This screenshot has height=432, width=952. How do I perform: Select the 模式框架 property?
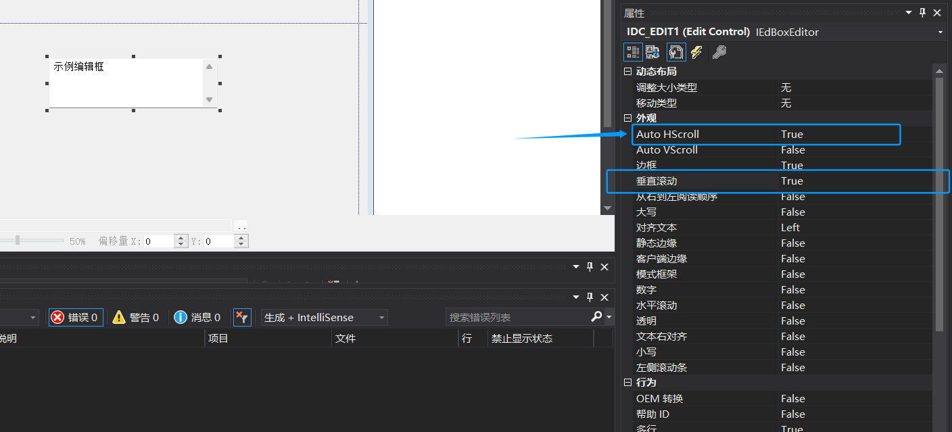click(x=782, y=274)
